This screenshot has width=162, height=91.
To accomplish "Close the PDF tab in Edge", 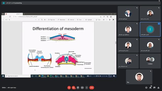I will pos(22,14).
